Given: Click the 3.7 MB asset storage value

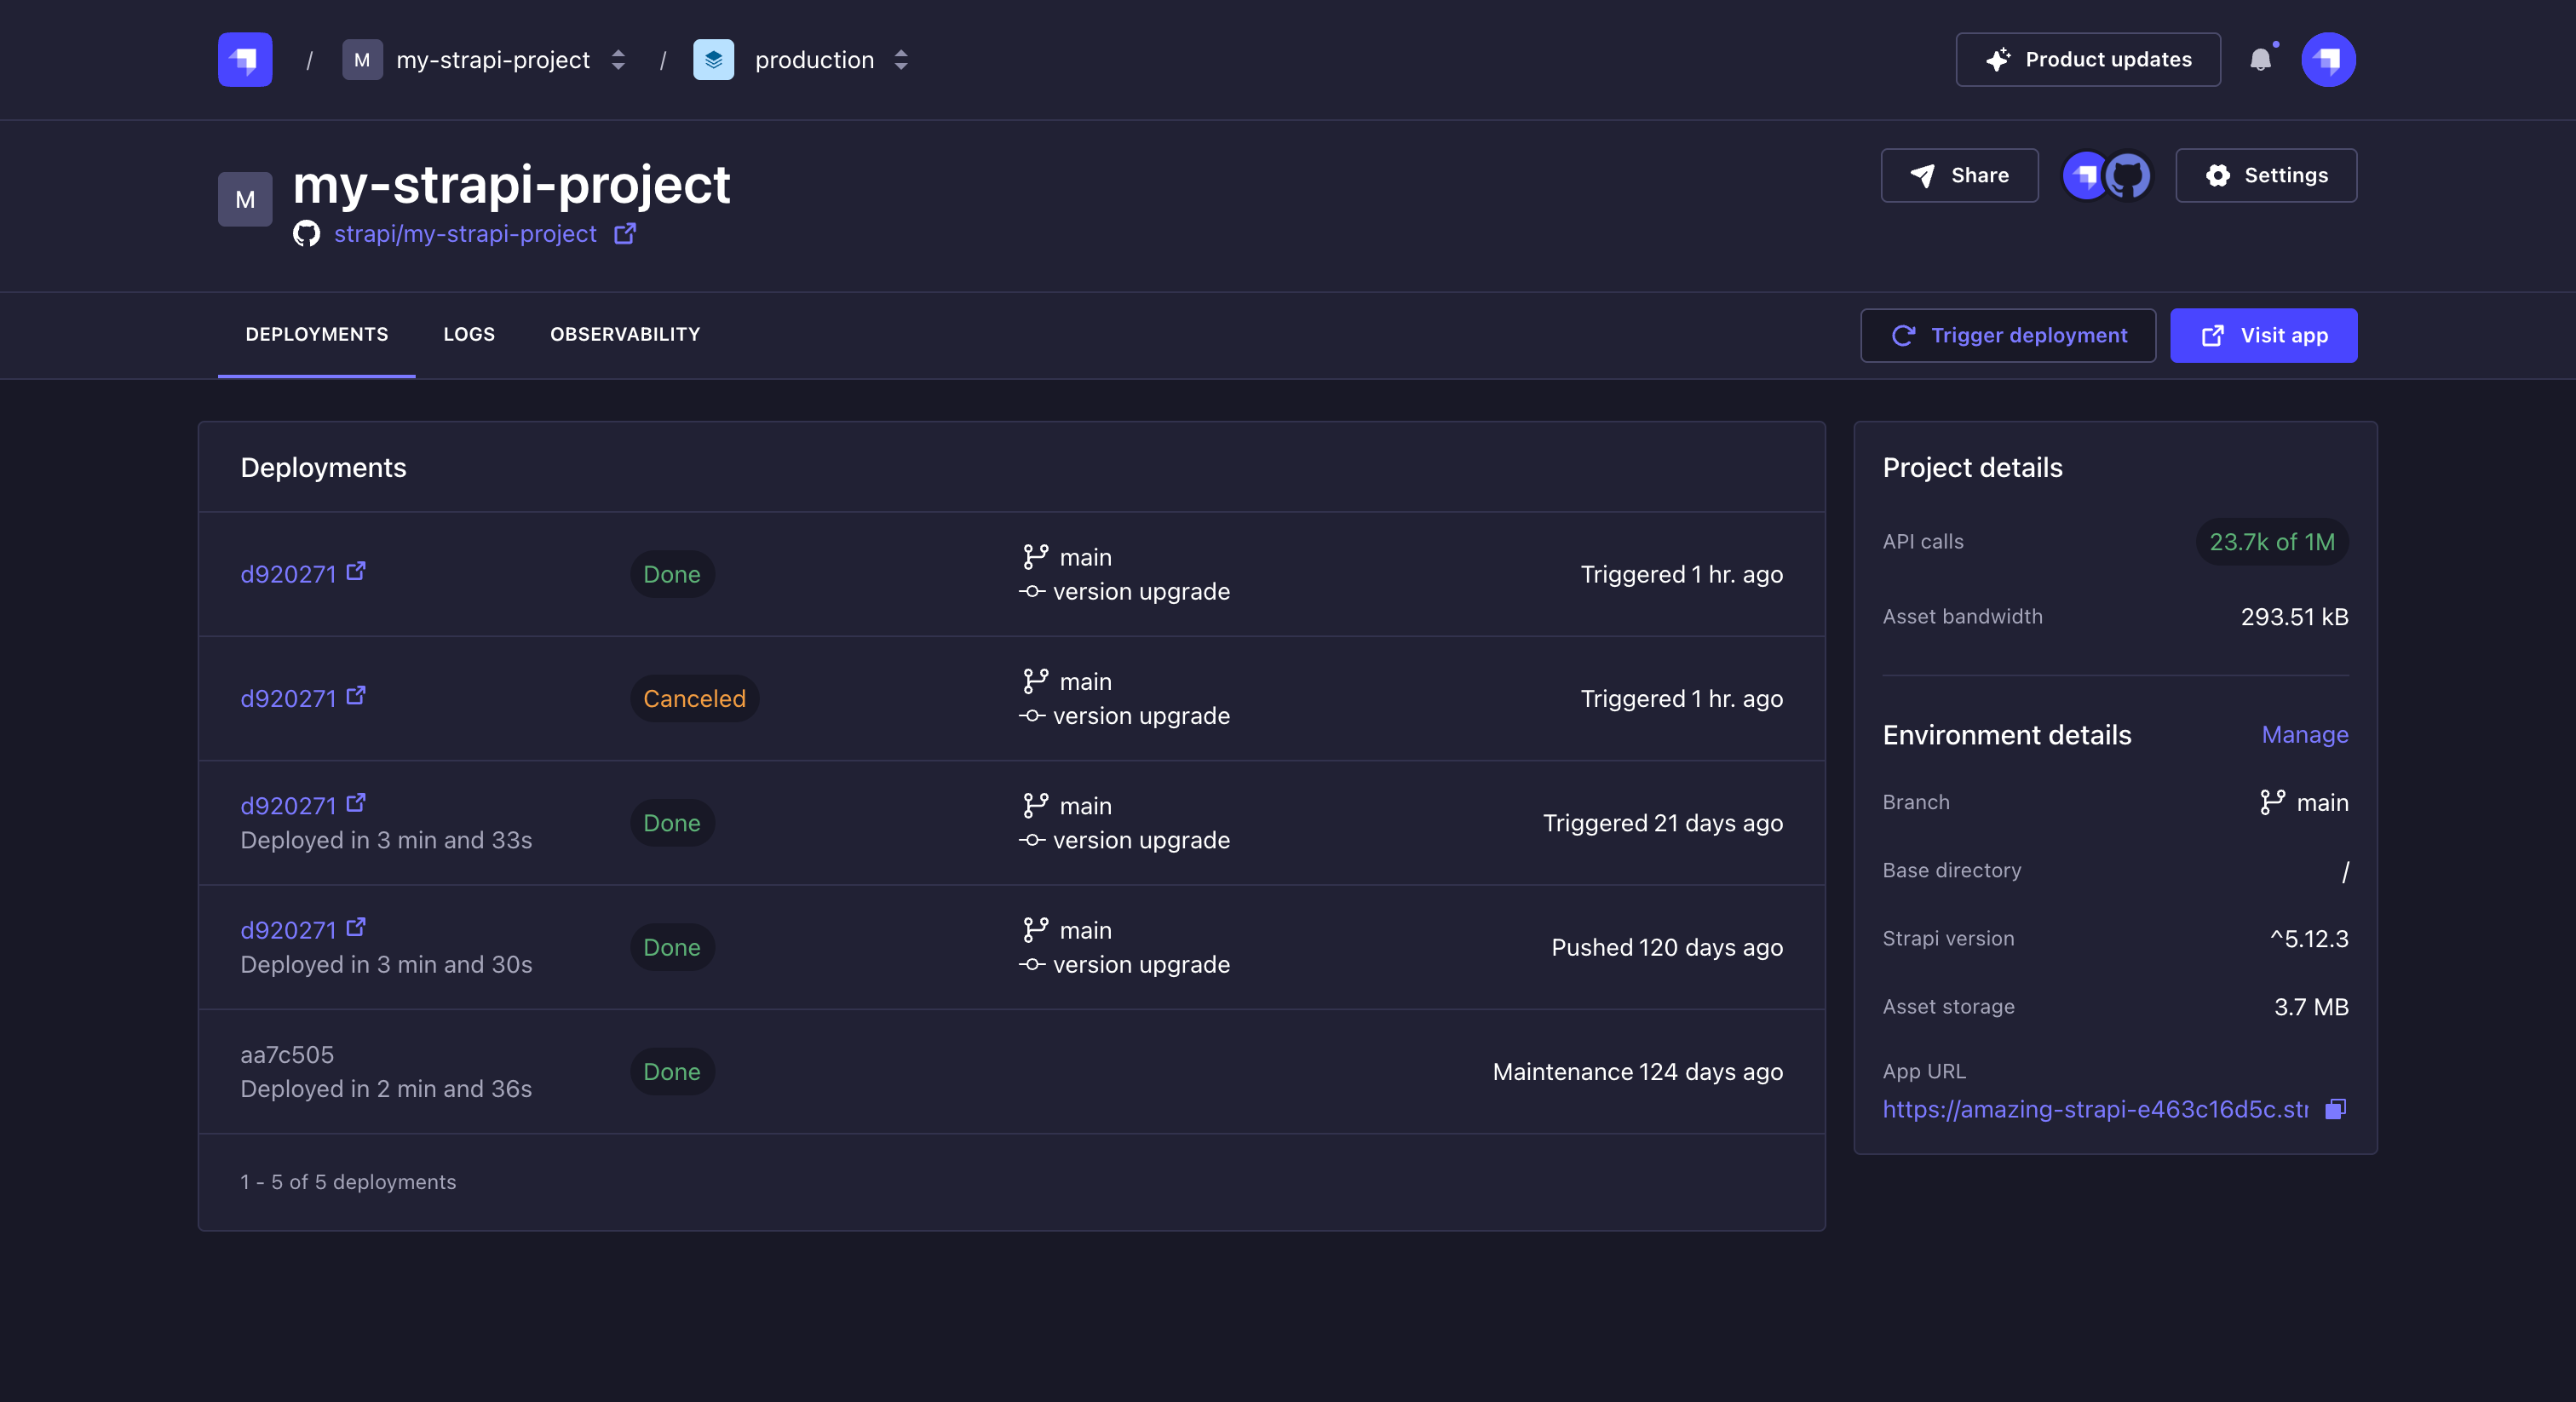Looking at the screenshot, I should (x=2311, y=1007).
